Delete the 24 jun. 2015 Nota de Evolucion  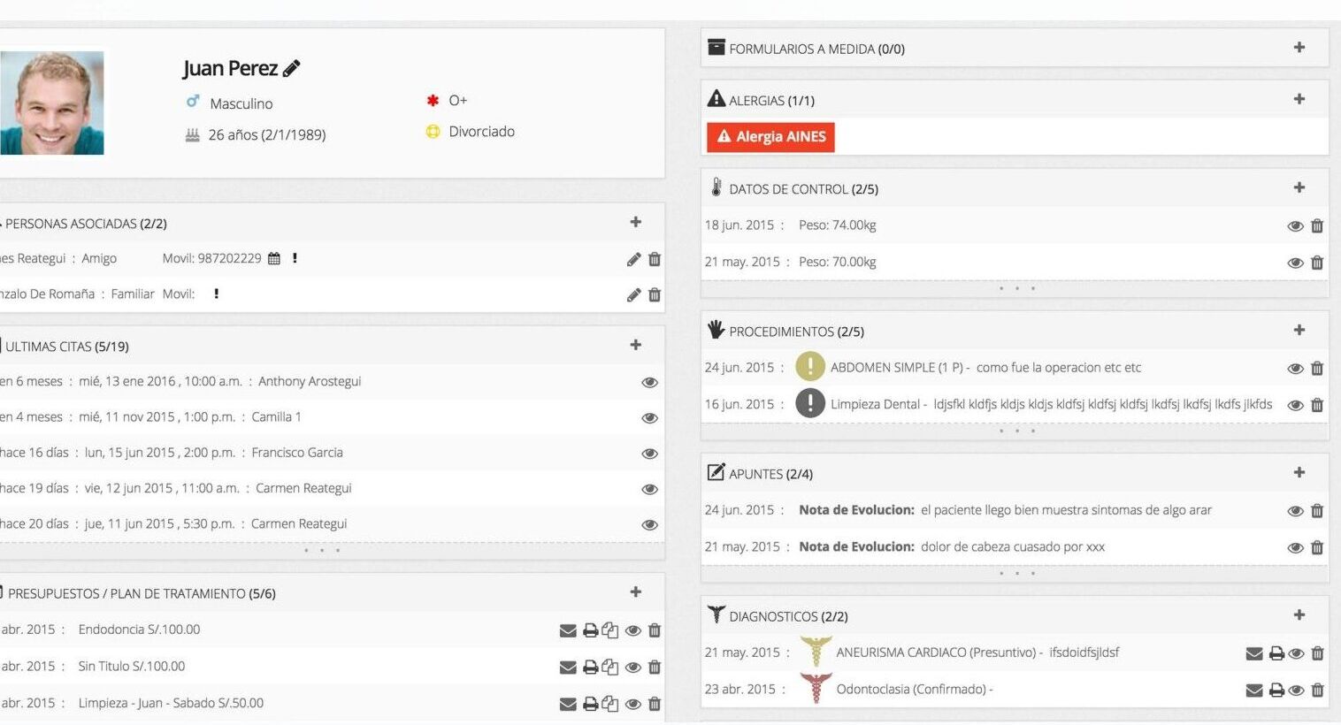(x=1317, y=511)
